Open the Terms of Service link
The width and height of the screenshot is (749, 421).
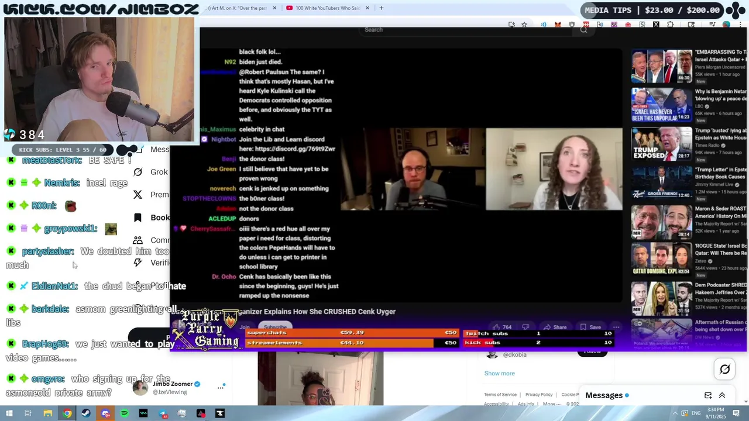click(x=500, y=395)
